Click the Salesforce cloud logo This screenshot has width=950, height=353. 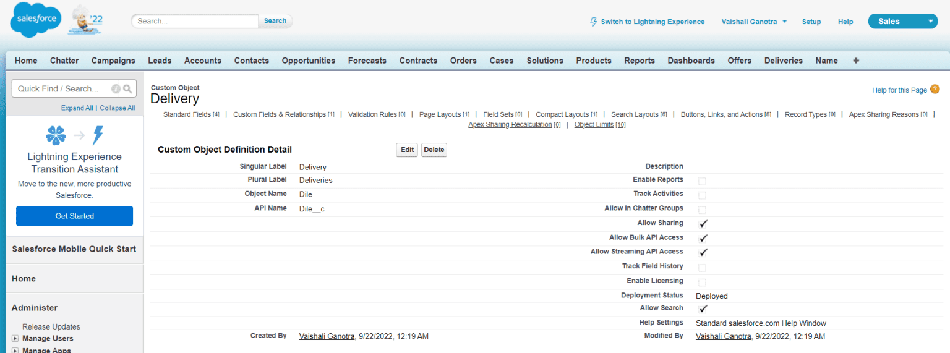tap(36, 20)
